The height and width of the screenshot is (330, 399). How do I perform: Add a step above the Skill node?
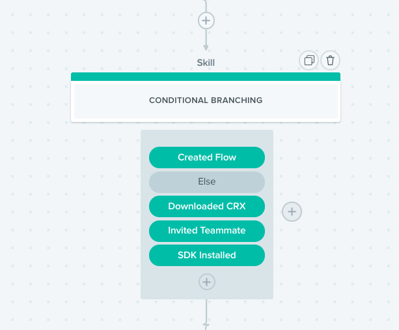[206, 21]
